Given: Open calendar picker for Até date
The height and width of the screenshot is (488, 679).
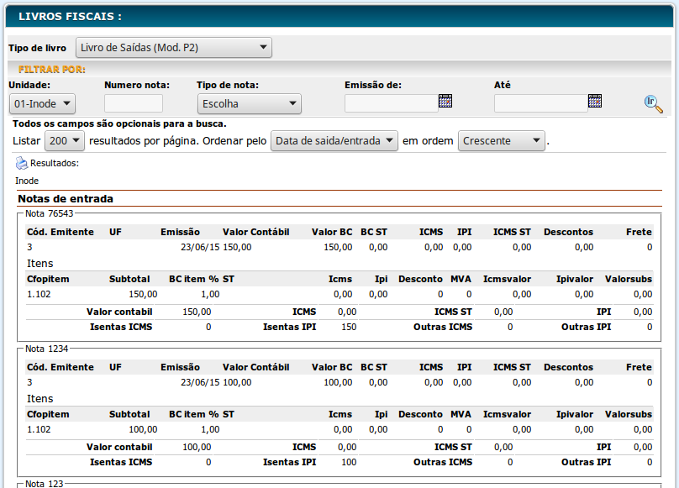Looking at the screenshot, I should tap(595, 102).
